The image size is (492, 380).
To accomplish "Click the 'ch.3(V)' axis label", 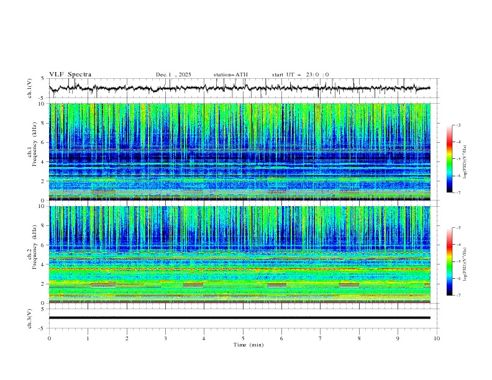I will click(30, 319).
